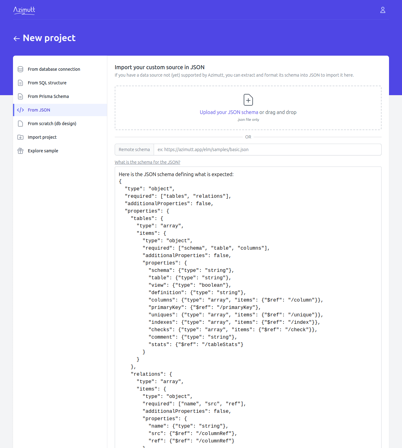This screenshot has height=448, width=402.
Task: Switch to the From Prisma Schema source
Action: click(48, 96)
